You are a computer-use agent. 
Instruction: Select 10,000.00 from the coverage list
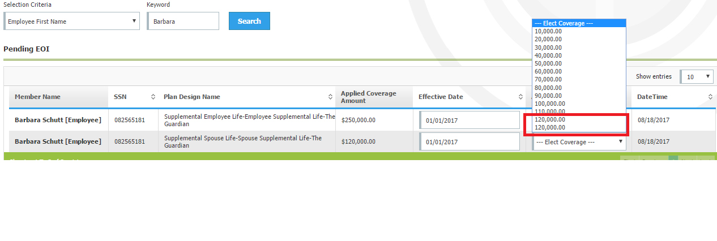[x=548, y=31]
